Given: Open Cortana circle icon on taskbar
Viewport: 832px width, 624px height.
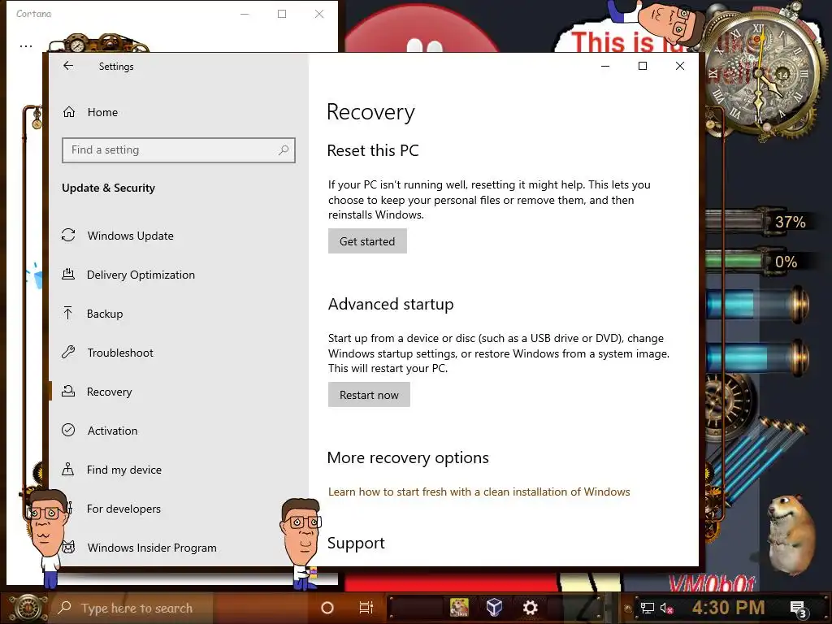Looking at the screenshot, I should tap(327, 608).
